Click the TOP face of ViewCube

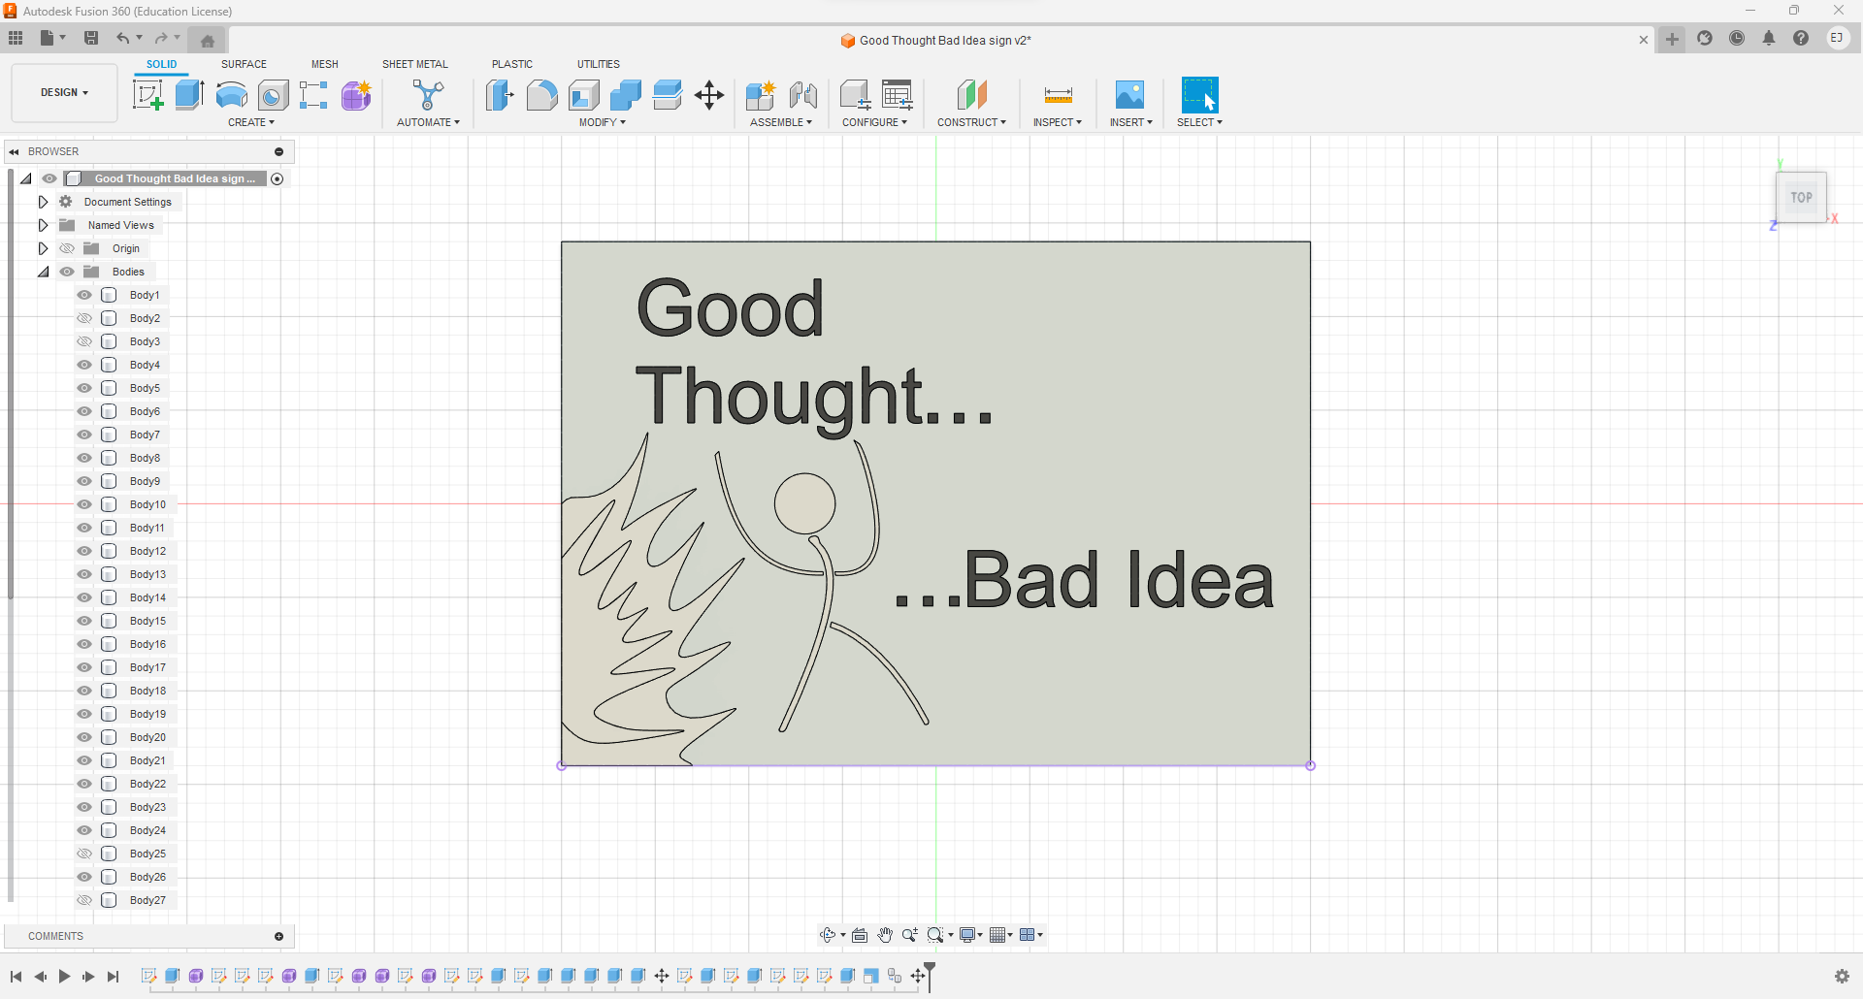tap(1801, 197)
